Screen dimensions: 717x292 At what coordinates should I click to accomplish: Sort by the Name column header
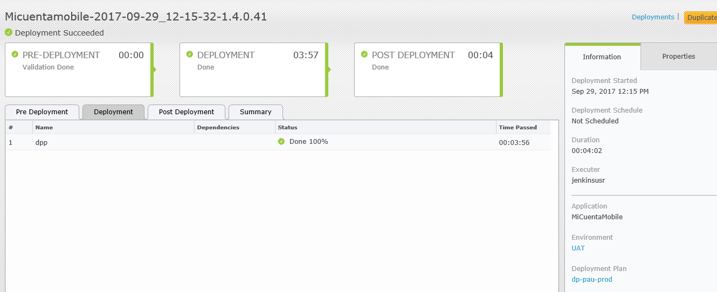point(44,128)
